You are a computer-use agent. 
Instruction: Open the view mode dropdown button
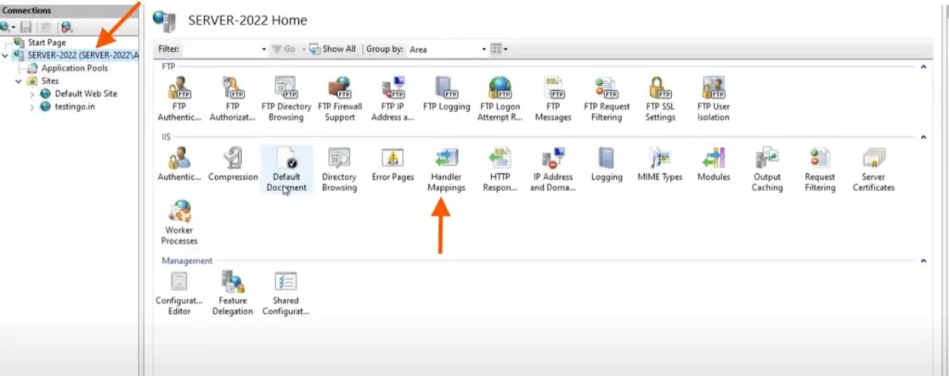pos(500,49)
